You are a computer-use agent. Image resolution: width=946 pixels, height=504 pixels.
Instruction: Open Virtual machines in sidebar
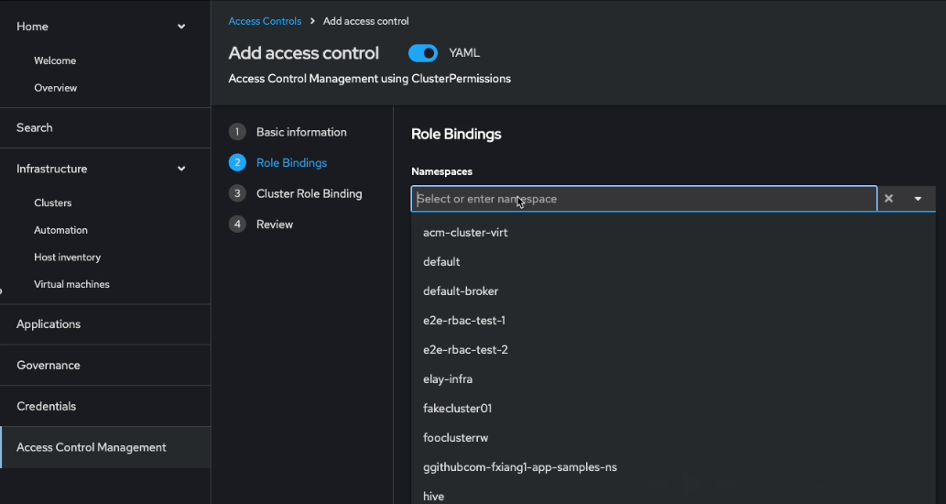tap(71, 284)
